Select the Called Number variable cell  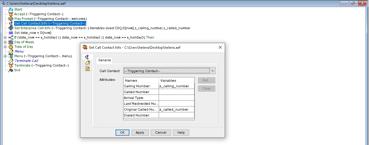176,92
